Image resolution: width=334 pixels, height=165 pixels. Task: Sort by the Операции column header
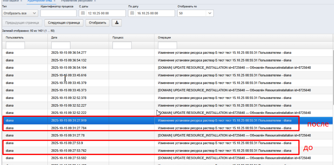click(243, 38)
